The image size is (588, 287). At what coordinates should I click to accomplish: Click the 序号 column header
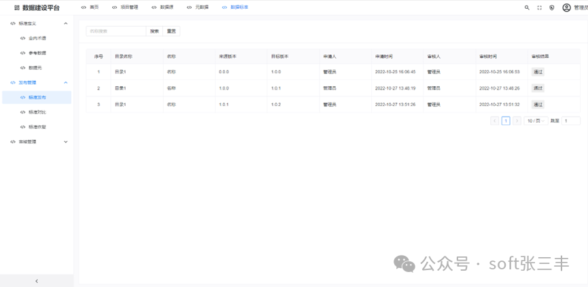[x=99, y=56]
